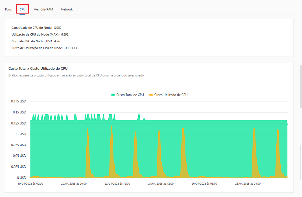Click the 28/04/2025 às 04:00 axis label

tap(248, 183)
